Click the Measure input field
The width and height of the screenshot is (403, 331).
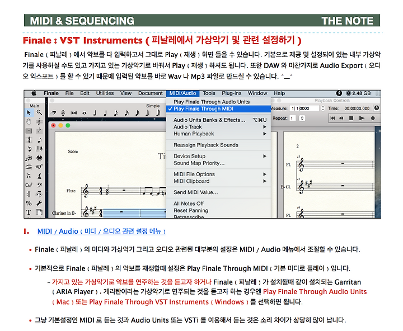(x=304, y=108)
